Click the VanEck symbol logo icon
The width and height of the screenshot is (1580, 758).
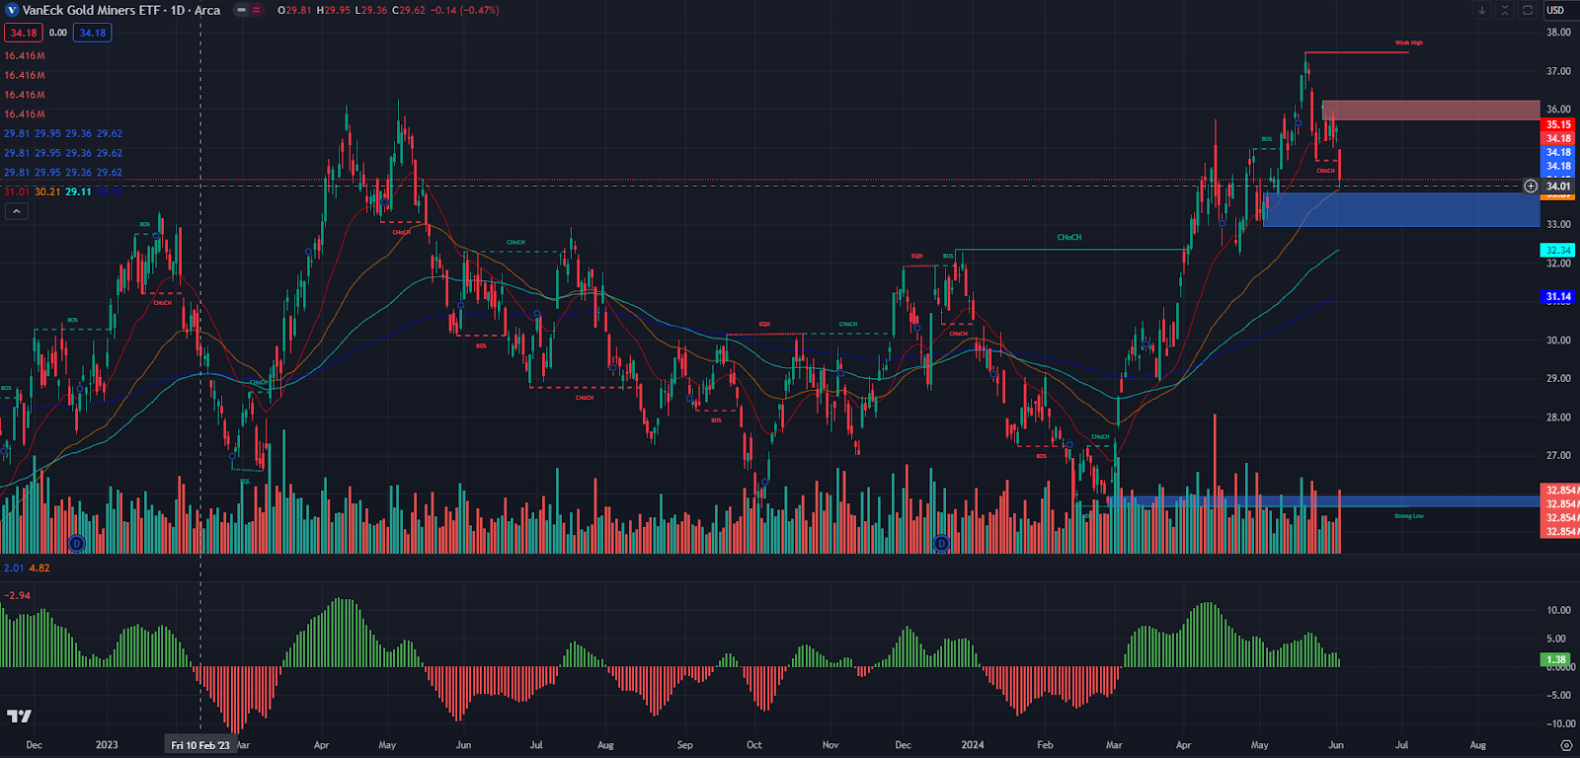tap(12, 10)
